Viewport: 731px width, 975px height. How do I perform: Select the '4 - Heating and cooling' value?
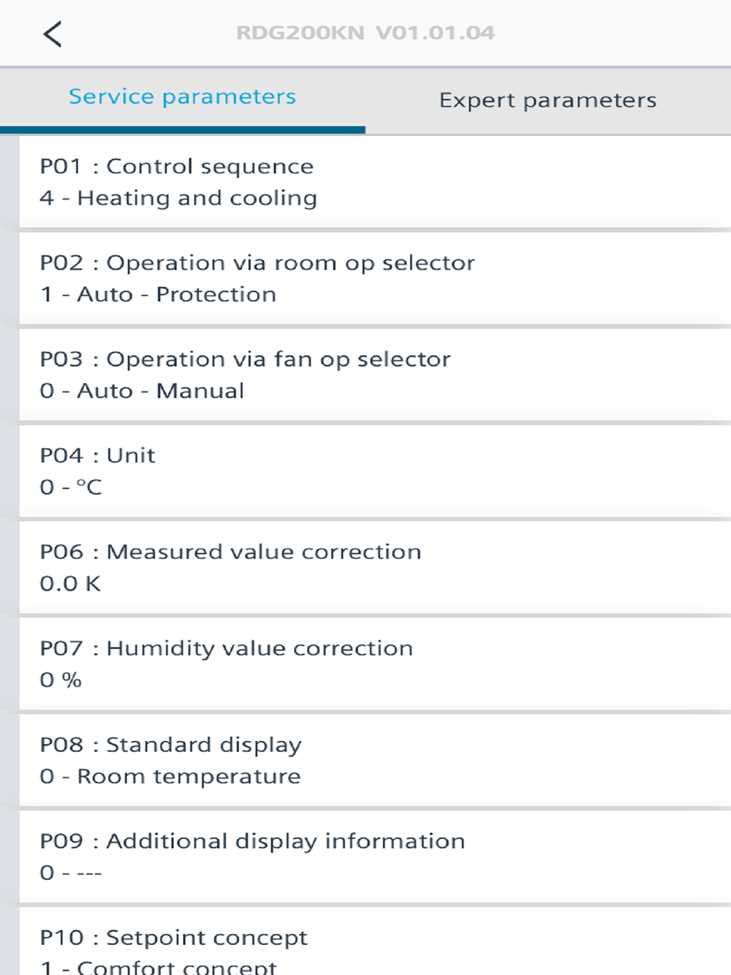pyautogui.click(x=178, y=198)
